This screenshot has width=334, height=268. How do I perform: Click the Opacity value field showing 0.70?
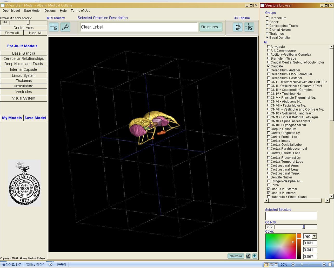270,227
